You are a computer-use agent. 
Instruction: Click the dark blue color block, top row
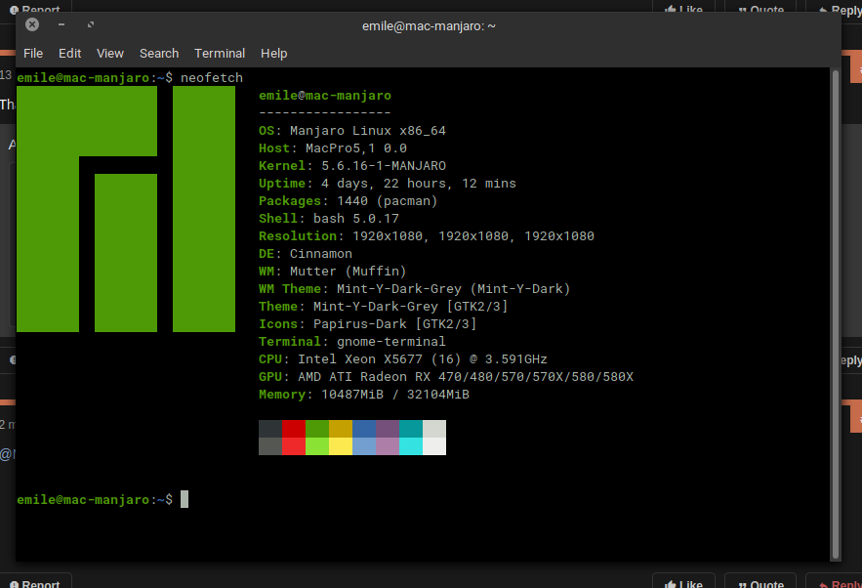364,429
